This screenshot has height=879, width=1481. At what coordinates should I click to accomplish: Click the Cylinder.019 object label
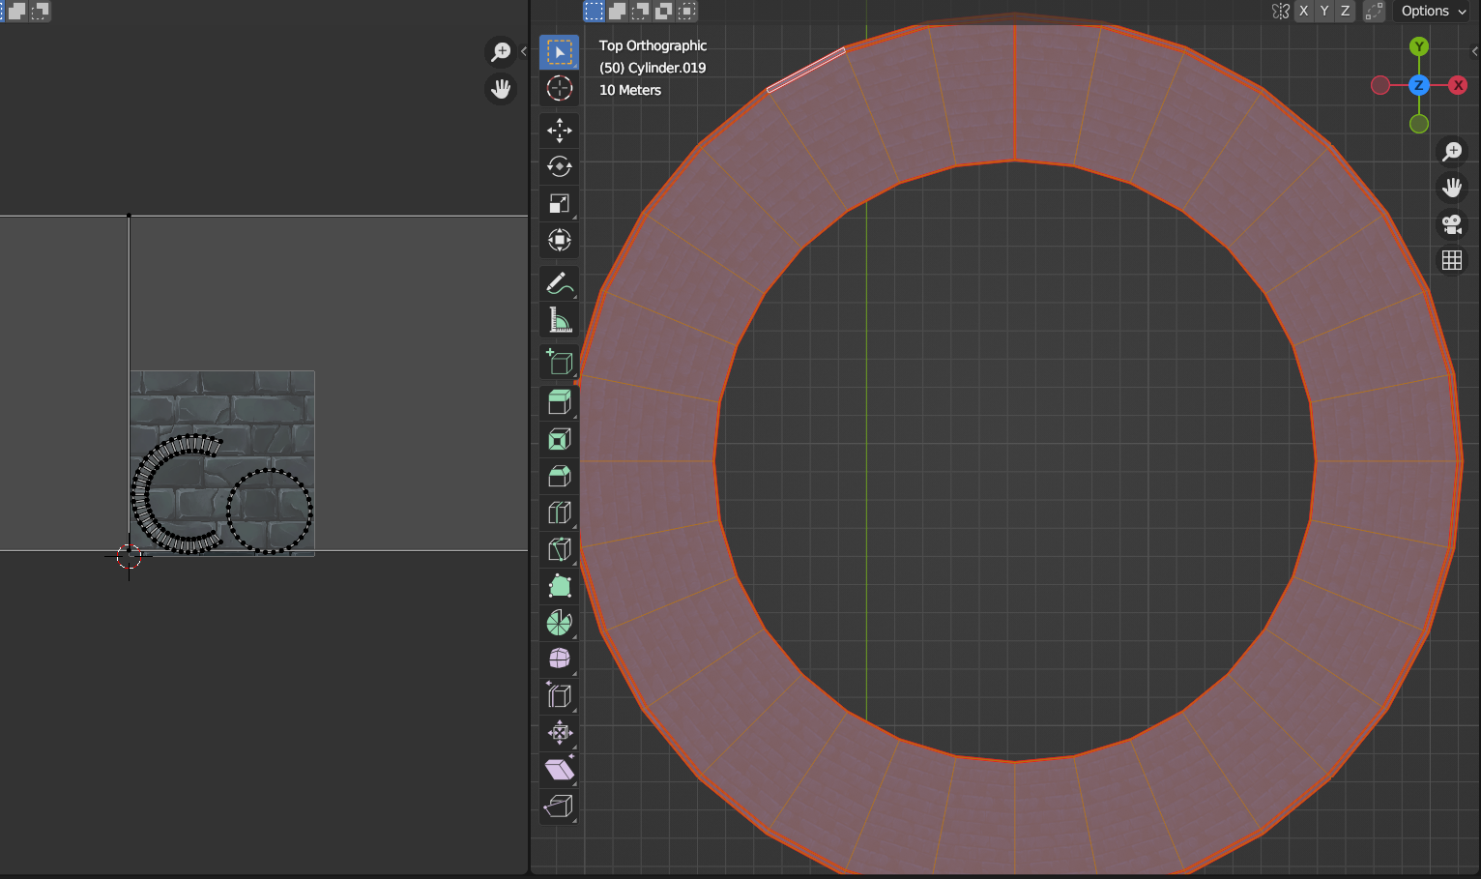(x=653, y=68)
